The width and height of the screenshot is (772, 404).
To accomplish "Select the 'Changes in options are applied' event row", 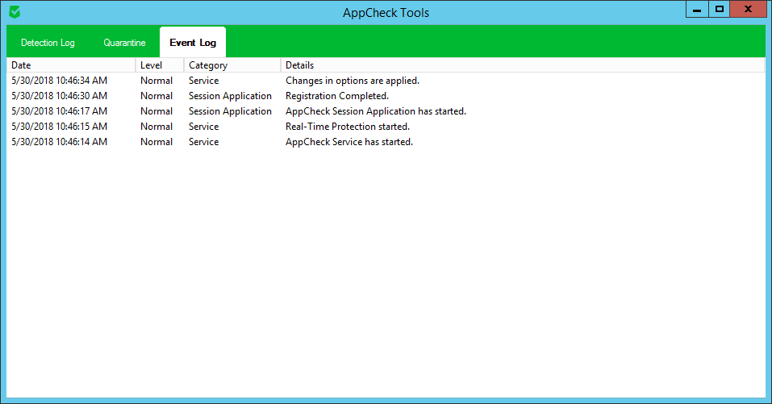I will [x=353, y=81].
